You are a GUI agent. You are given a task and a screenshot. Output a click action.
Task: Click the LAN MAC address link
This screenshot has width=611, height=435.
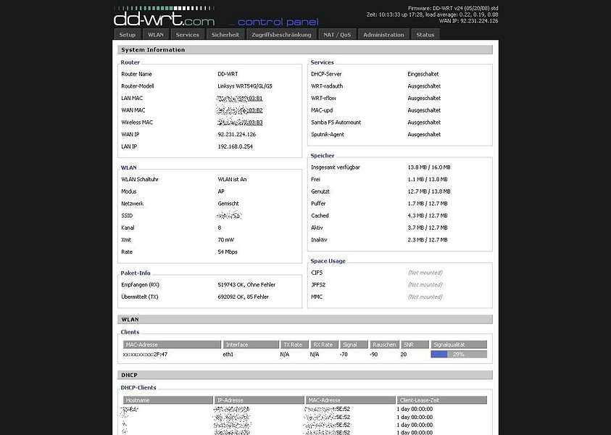click(240, 98)
